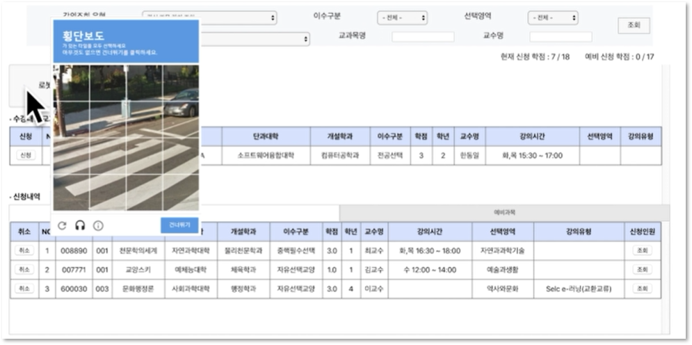Viewport: 692px width, 345px height.
Task: Click the 체육학과 cell
Action: point(243,270)
